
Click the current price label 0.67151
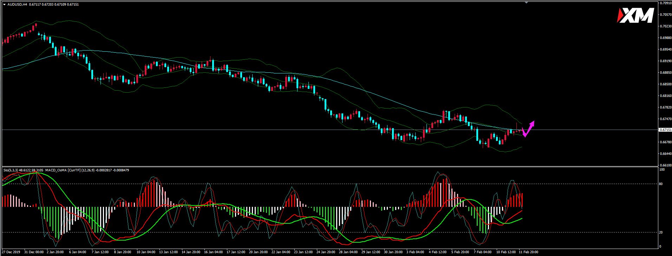665,130
